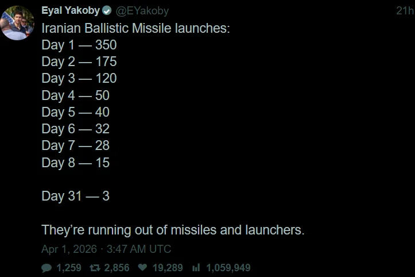Screen dimensions: 415x277
Task: Click the Eyal Yakoby display name
Action: (x=70, y=11)
